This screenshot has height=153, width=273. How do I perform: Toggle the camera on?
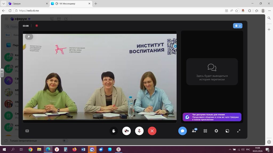tap(126, 131)
